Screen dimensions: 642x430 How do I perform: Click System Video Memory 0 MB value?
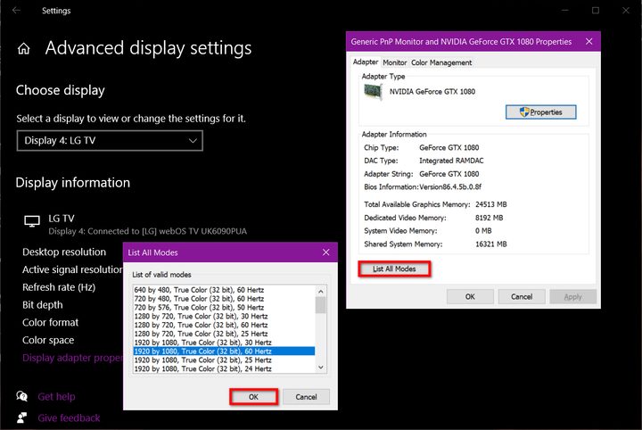[x=483, y=230]
